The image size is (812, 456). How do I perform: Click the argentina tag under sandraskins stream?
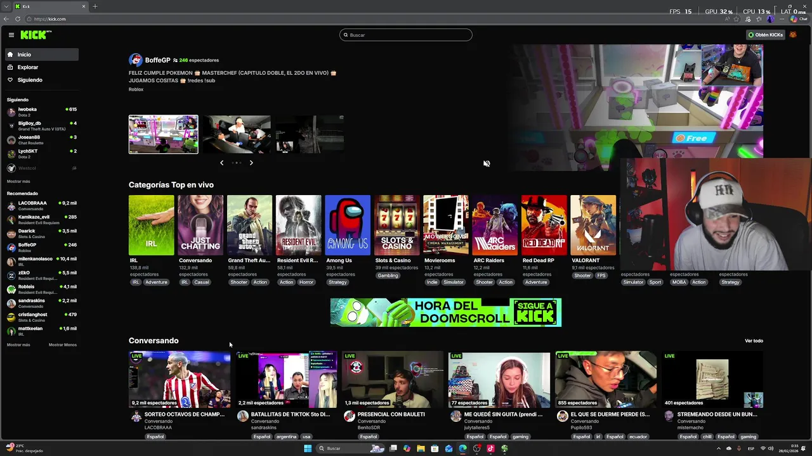286,436
